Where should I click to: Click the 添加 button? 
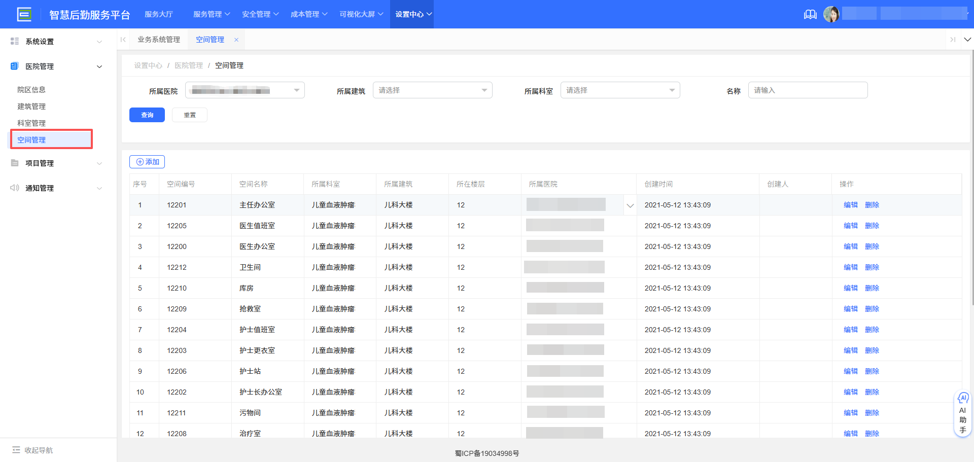pos(147,162)
